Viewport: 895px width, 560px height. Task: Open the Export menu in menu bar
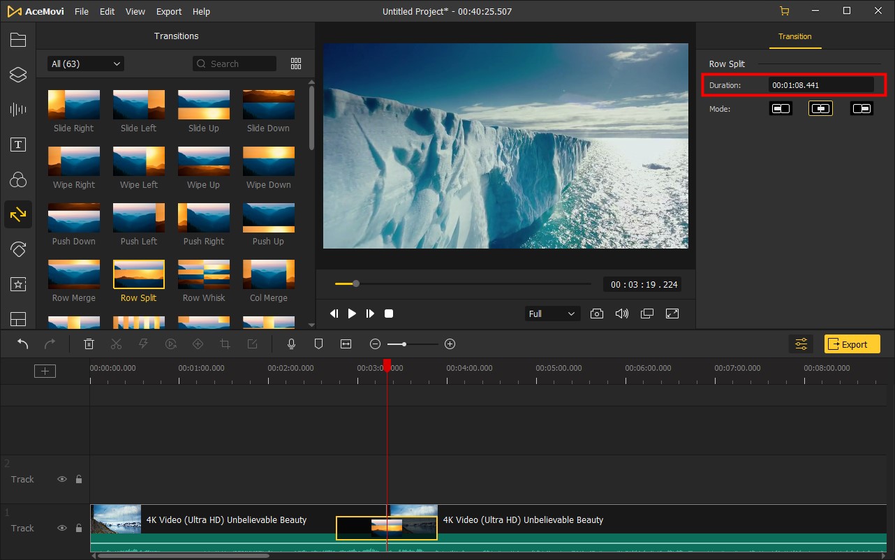(x=169, y=12)
